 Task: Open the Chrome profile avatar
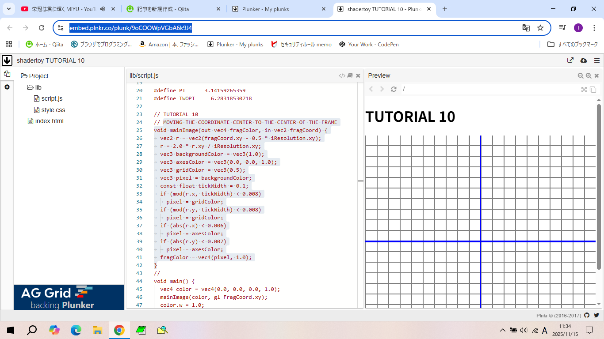pyautogui.click(x=578, y=28)
